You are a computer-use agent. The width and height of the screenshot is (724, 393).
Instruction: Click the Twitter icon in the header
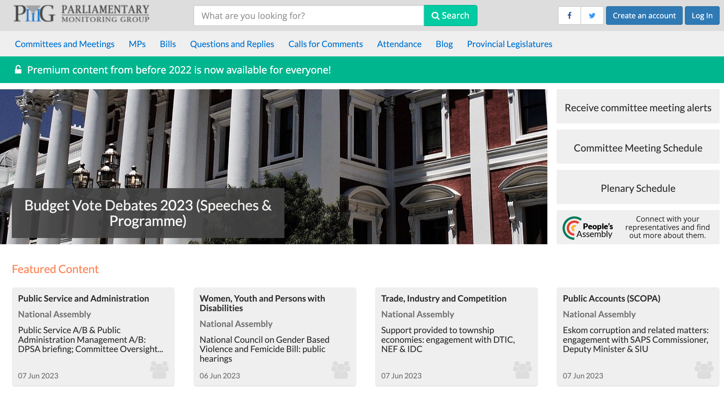click(x=591, y=15)
